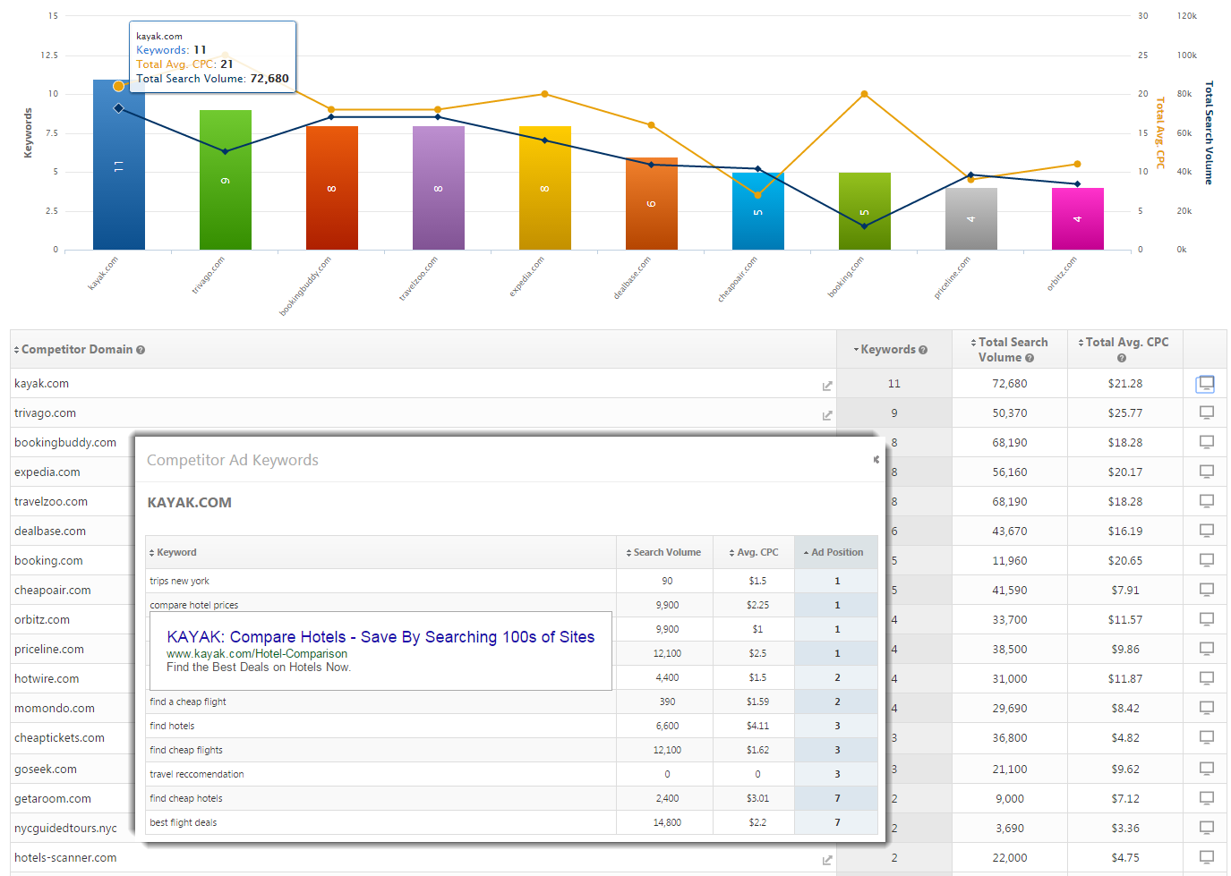Click external link icon for trivago.com
This screenshot has width=1231, height=876.
(827, 415)
